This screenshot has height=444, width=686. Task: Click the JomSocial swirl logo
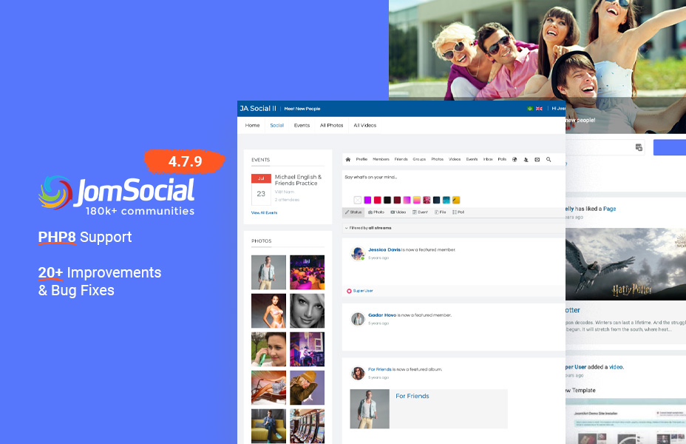click(55, 192)
